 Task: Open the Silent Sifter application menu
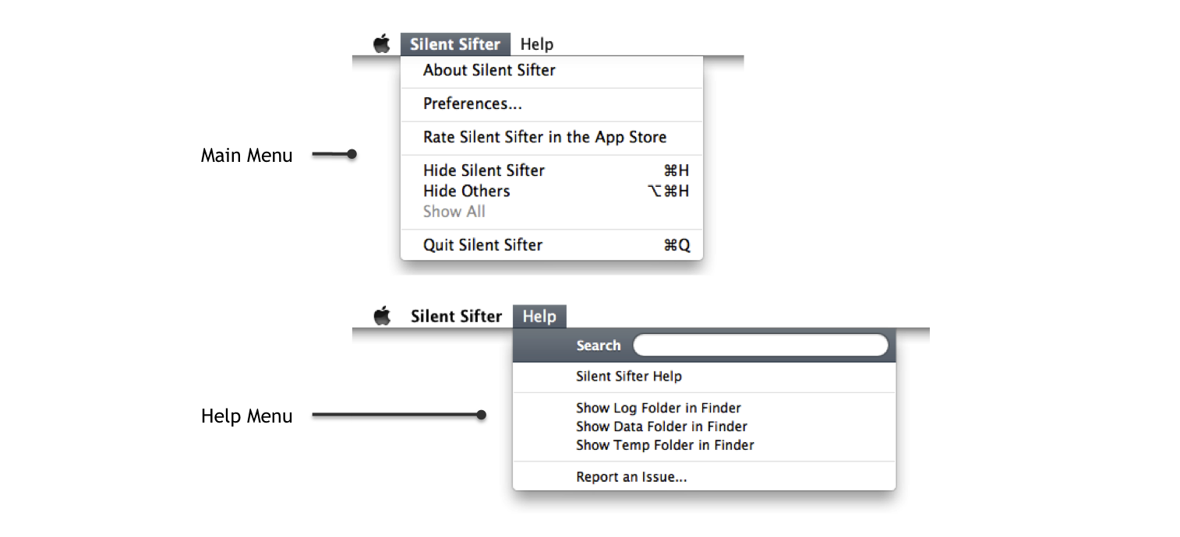coord(455,44)
